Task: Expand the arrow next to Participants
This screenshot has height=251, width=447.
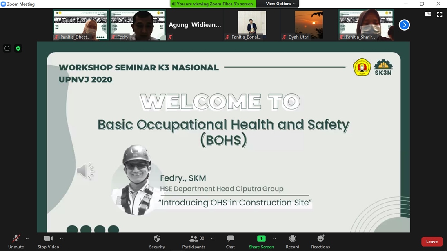Action: point(212,238)
